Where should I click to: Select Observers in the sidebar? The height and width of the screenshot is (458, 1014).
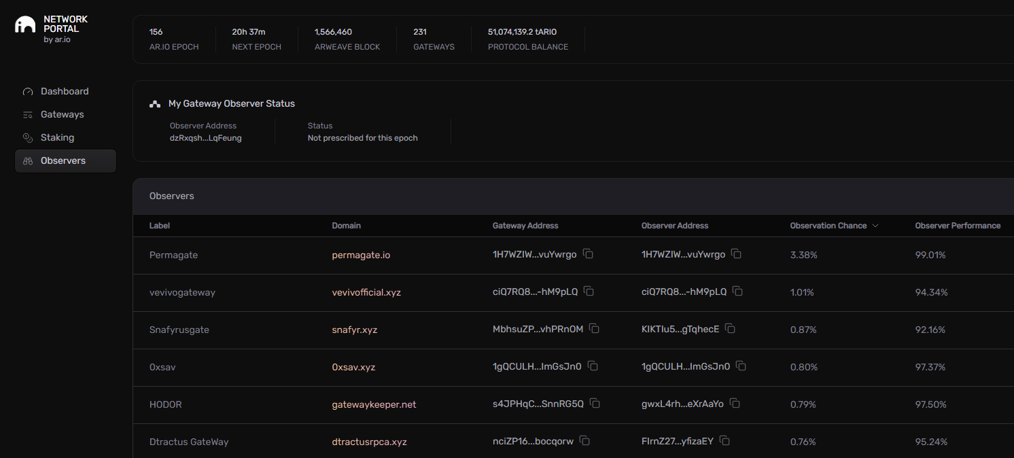coord(65,161)
